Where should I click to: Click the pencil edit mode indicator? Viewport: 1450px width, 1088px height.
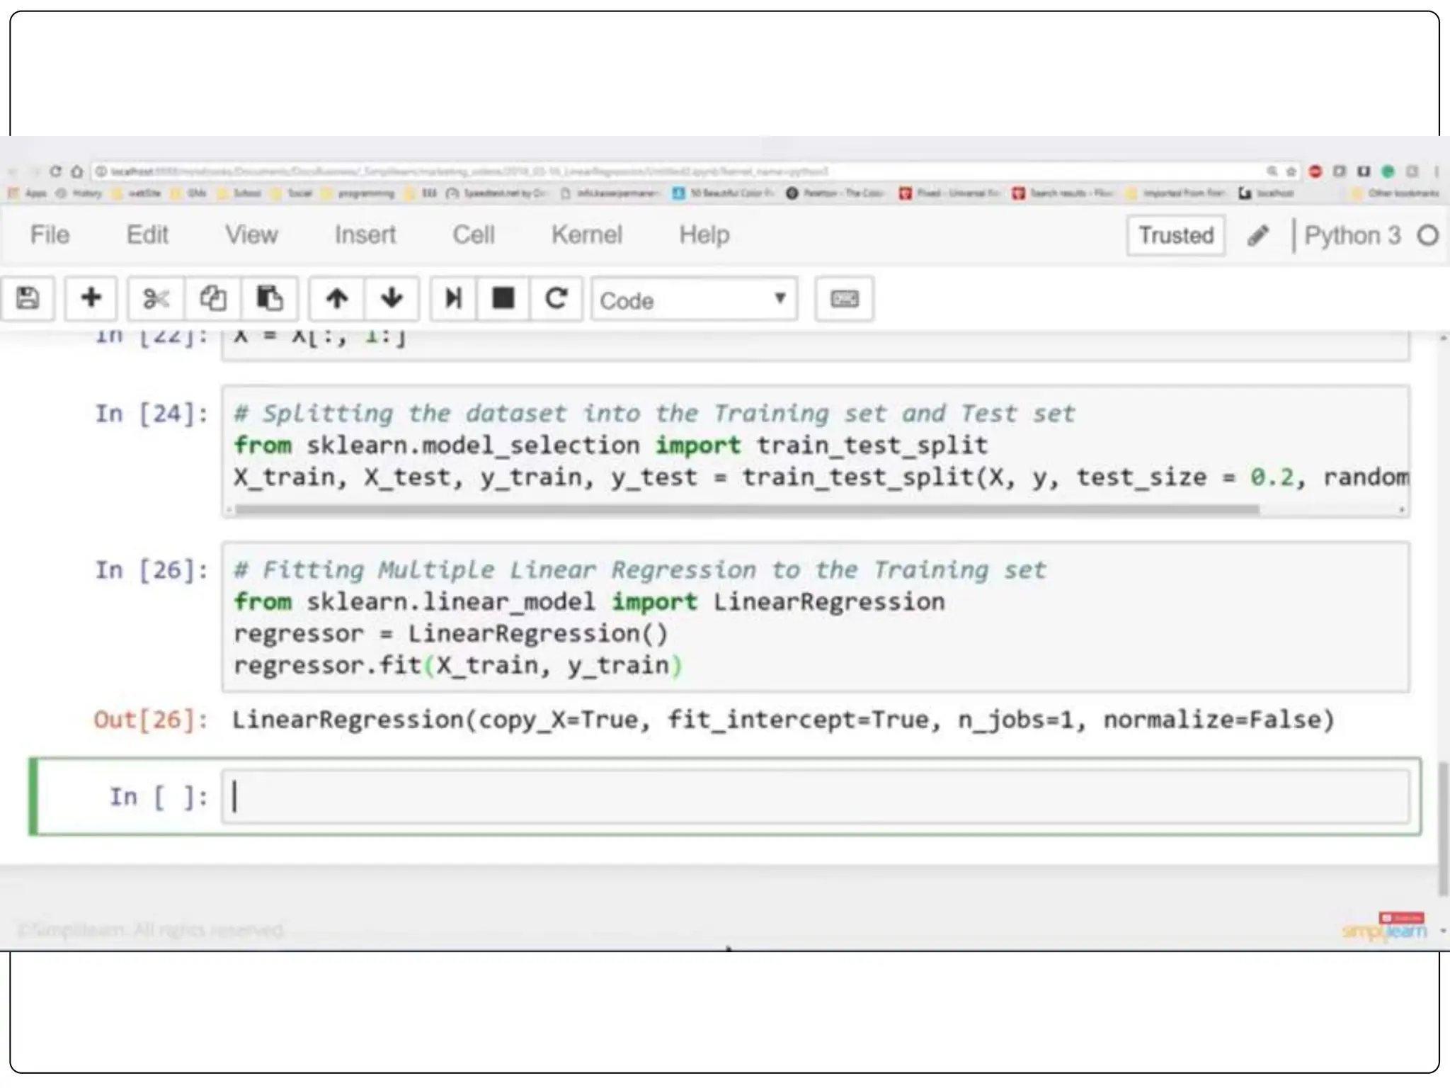point(1258,235)
